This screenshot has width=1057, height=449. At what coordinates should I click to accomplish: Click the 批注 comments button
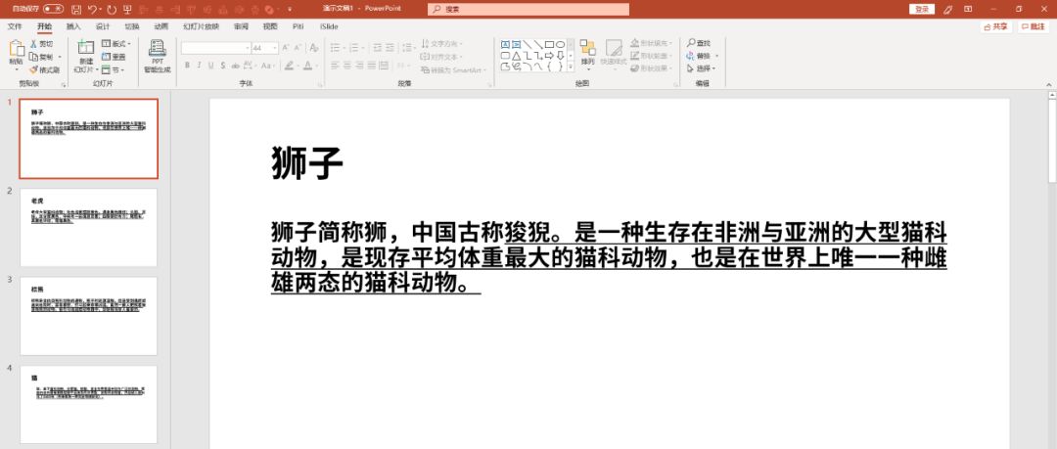1033,27
